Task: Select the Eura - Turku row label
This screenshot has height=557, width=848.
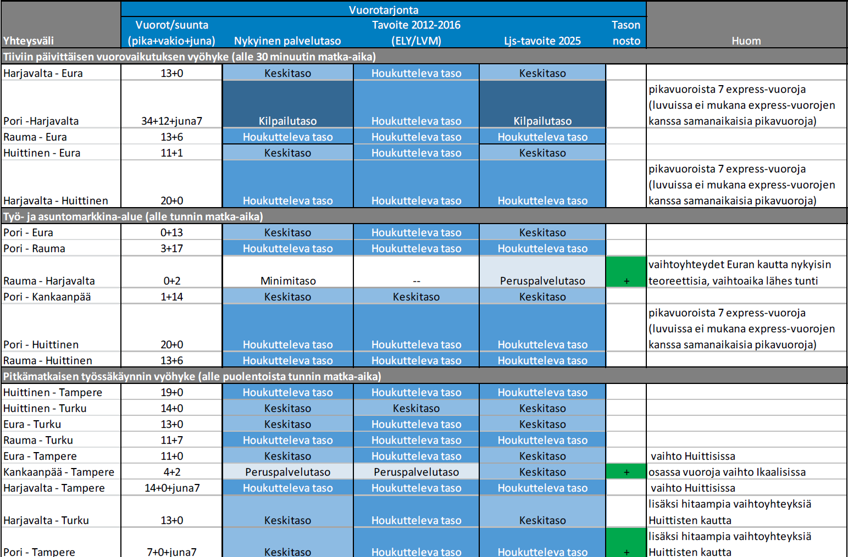Action: (x=32, y=424)
